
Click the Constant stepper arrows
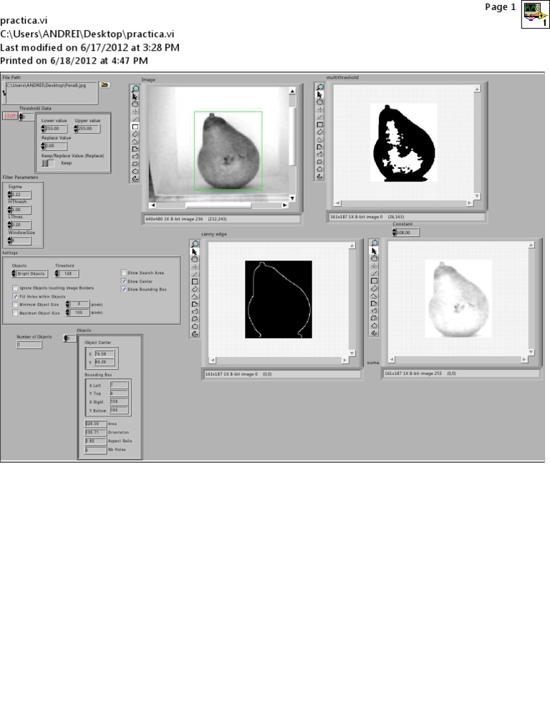[394, 232]
